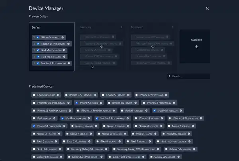Click info icon for iPhone X in Default suite
The height and width of the screenshot is (161, 239).
[x=63, y=37]
